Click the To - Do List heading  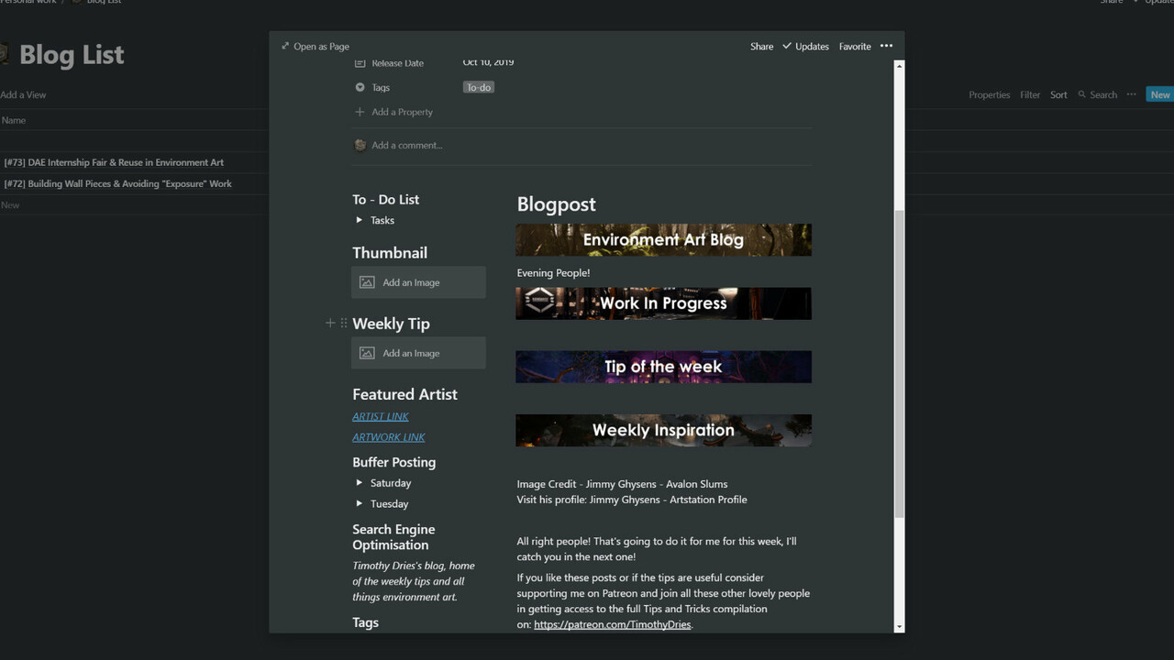coord(385,199)
